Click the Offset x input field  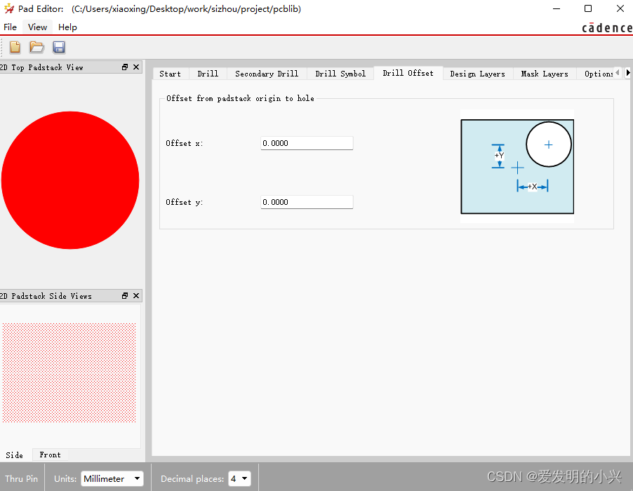(307, 143)
